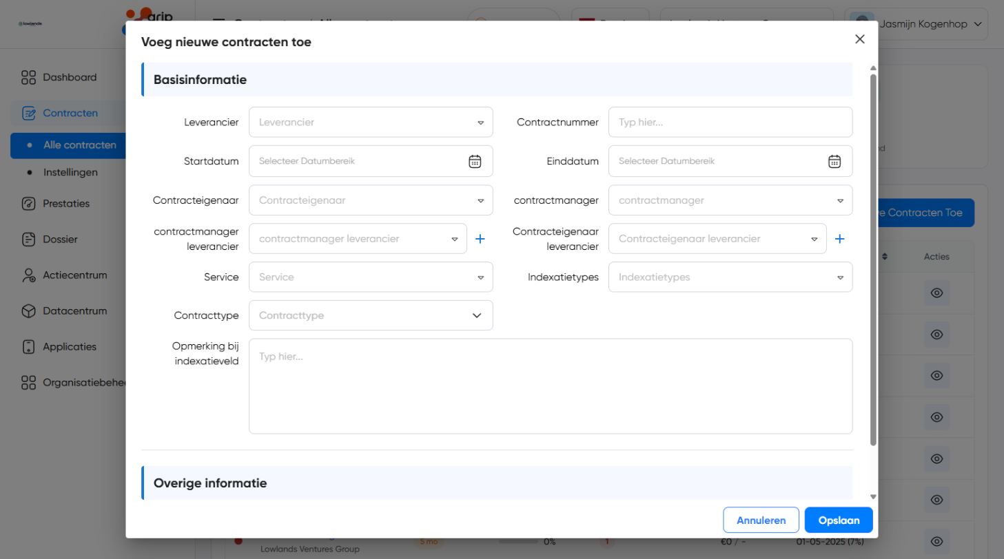Select the contractmanager dropdown
The image size is (1004, 559).
tap(730, 200)
